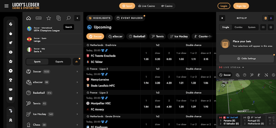Screen dimensions: 276x128
Task: Expand the Soccer 1532 sports list item
Action: tap(52, 71)
